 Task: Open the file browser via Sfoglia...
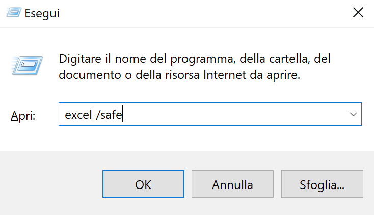[x=322, y=184]
